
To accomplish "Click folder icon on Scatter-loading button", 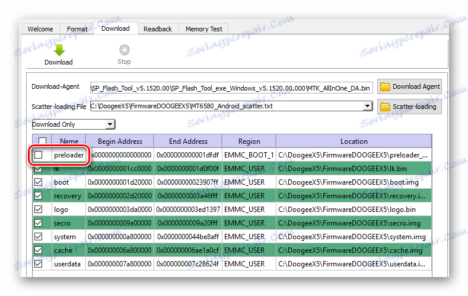I will click(x=385, y=107).
